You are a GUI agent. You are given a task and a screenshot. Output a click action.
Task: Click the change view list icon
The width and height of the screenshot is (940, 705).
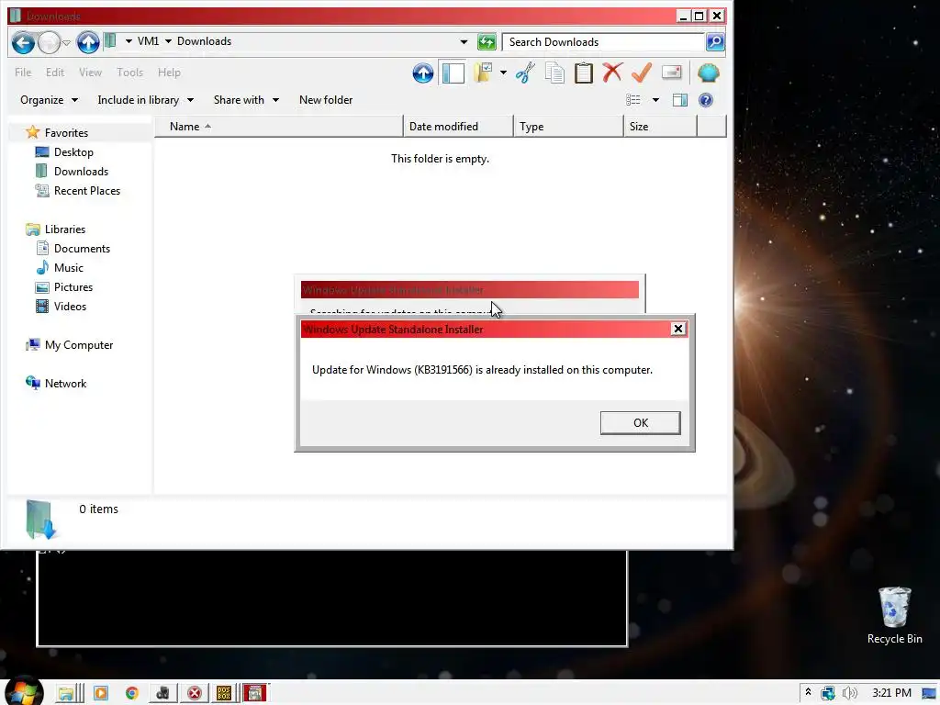pos(633,100)
